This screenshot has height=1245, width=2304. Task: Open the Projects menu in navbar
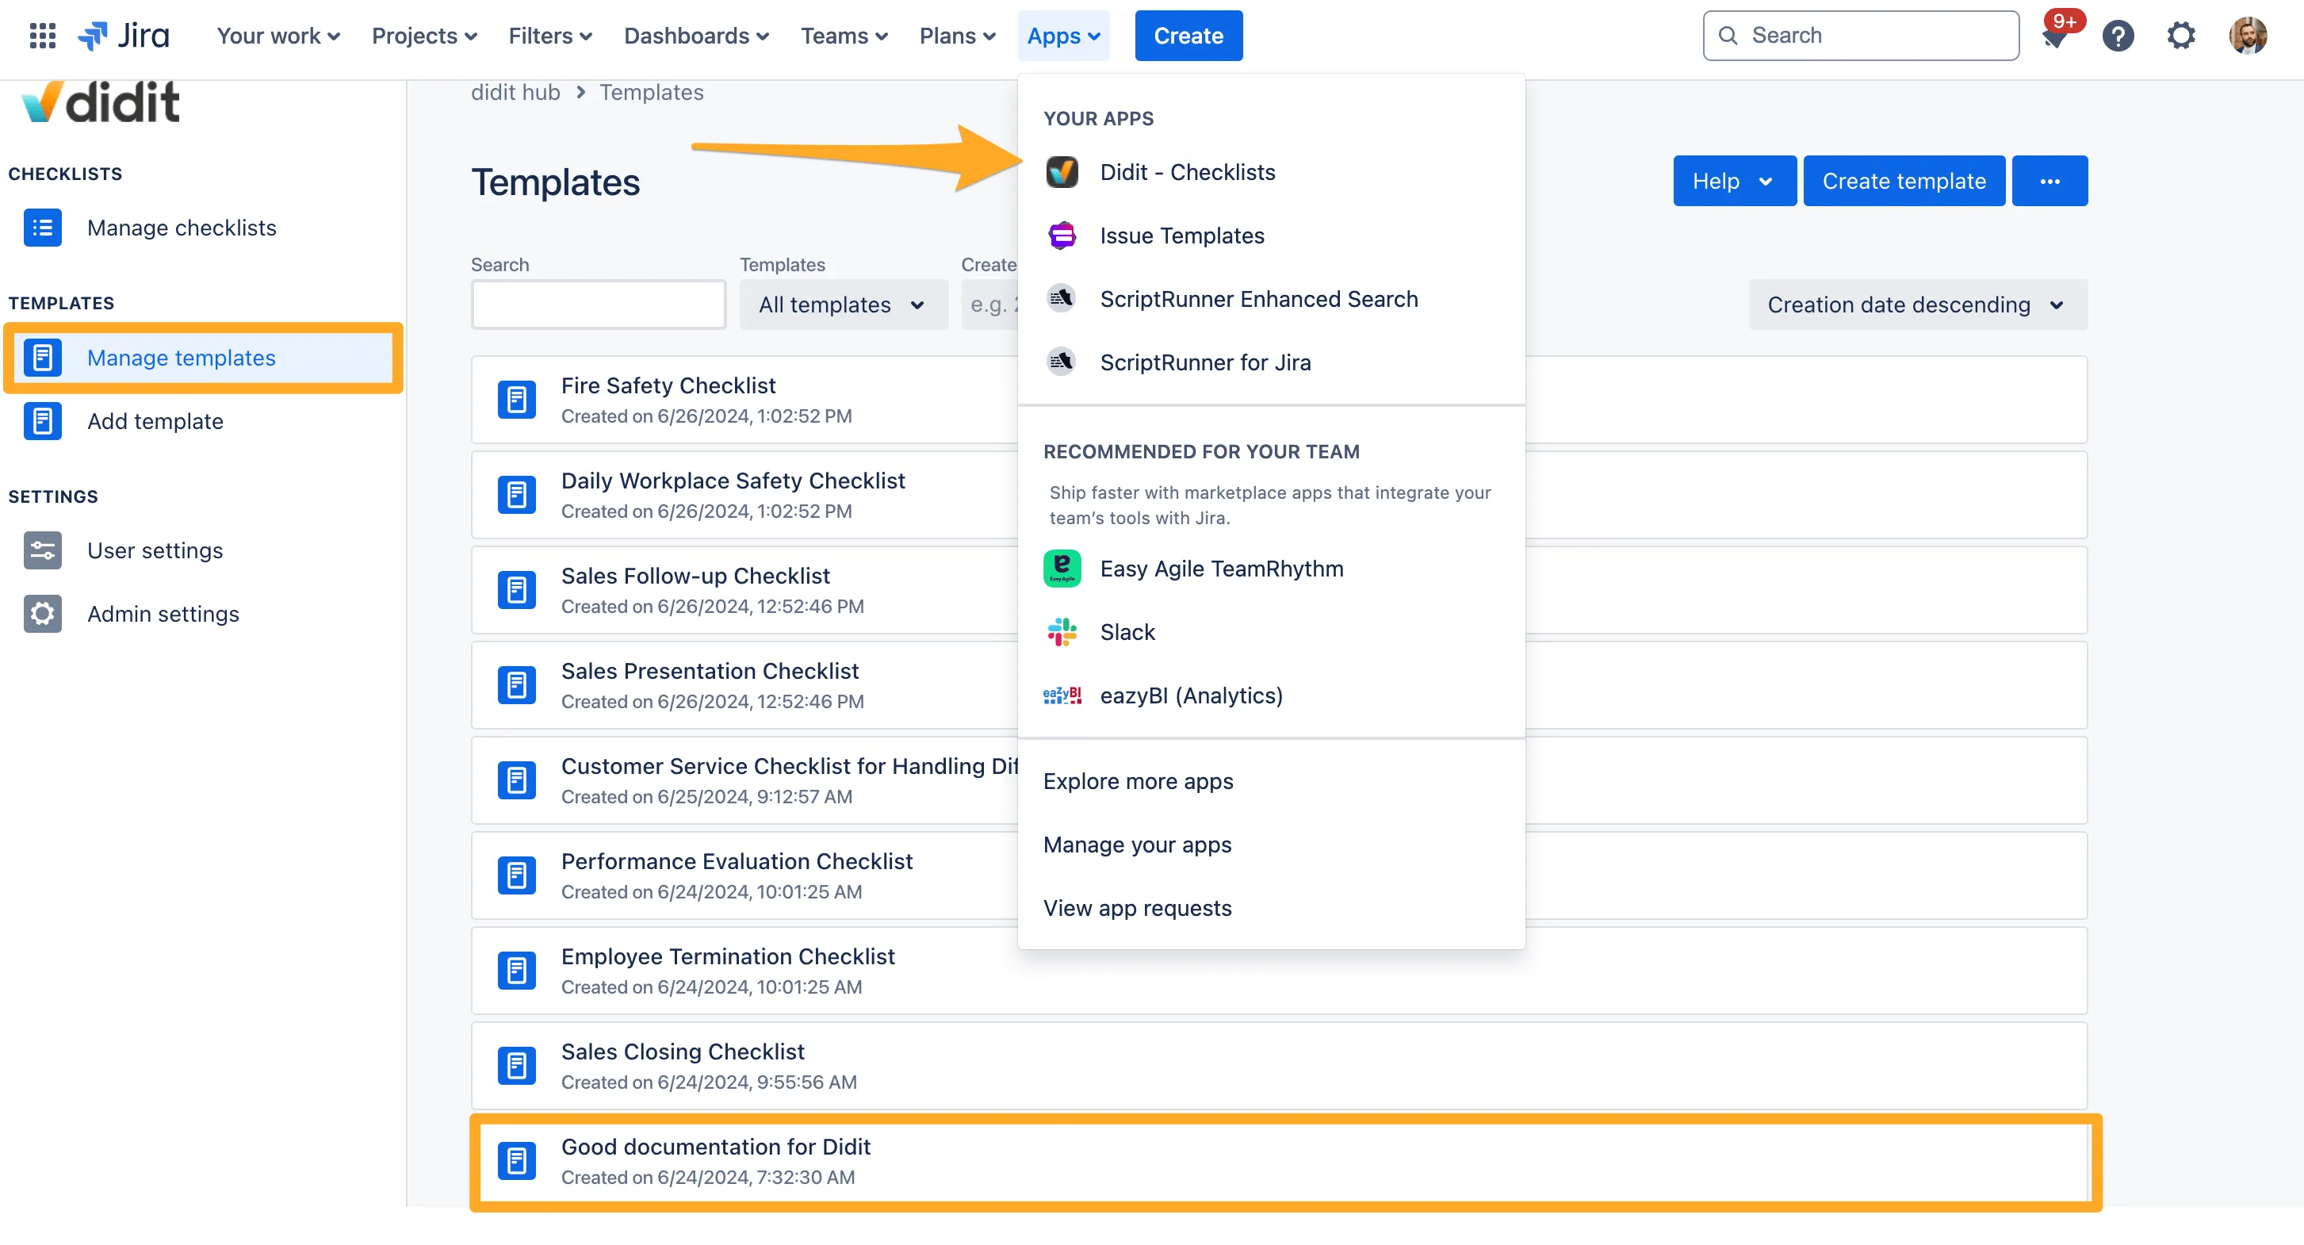pyautogui.click(x=424, y=36)
